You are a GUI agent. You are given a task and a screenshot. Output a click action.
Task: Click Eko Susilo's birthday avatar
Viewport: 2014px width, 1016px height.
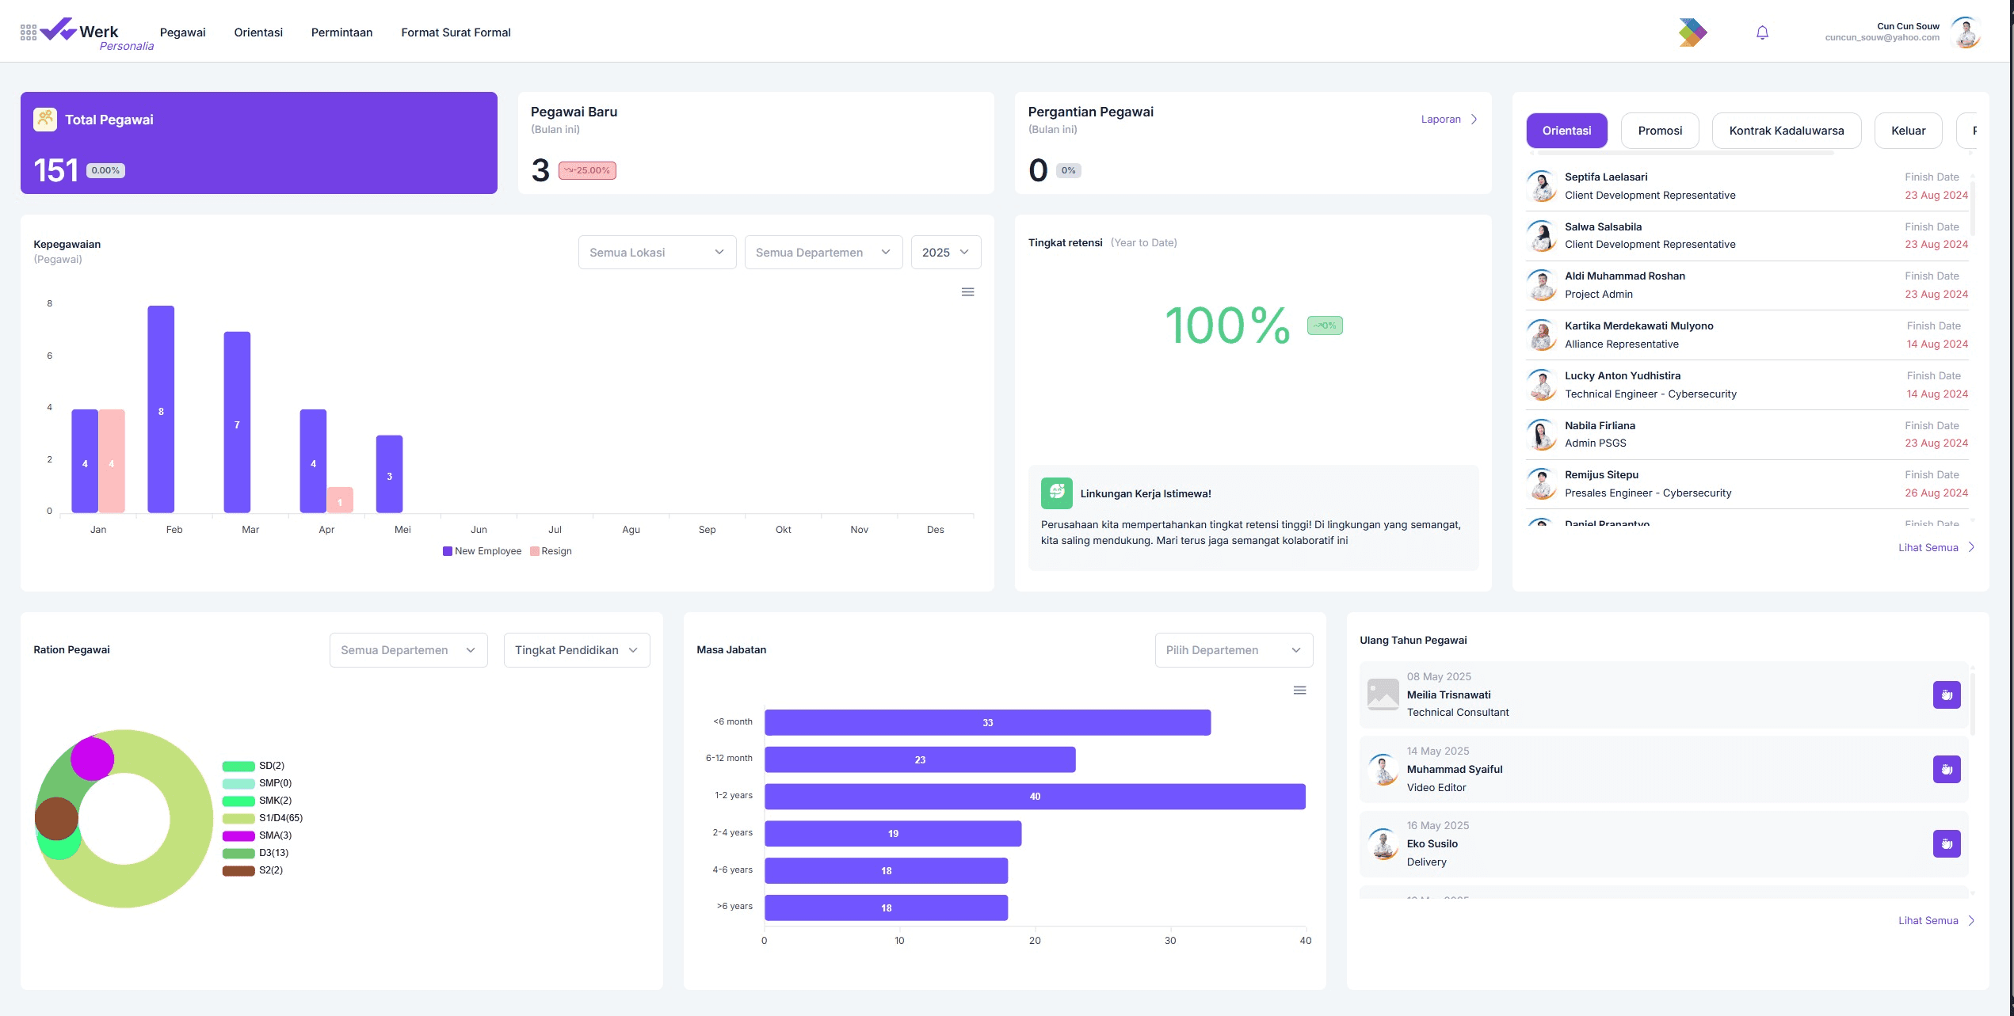(x=1383, y=843)
